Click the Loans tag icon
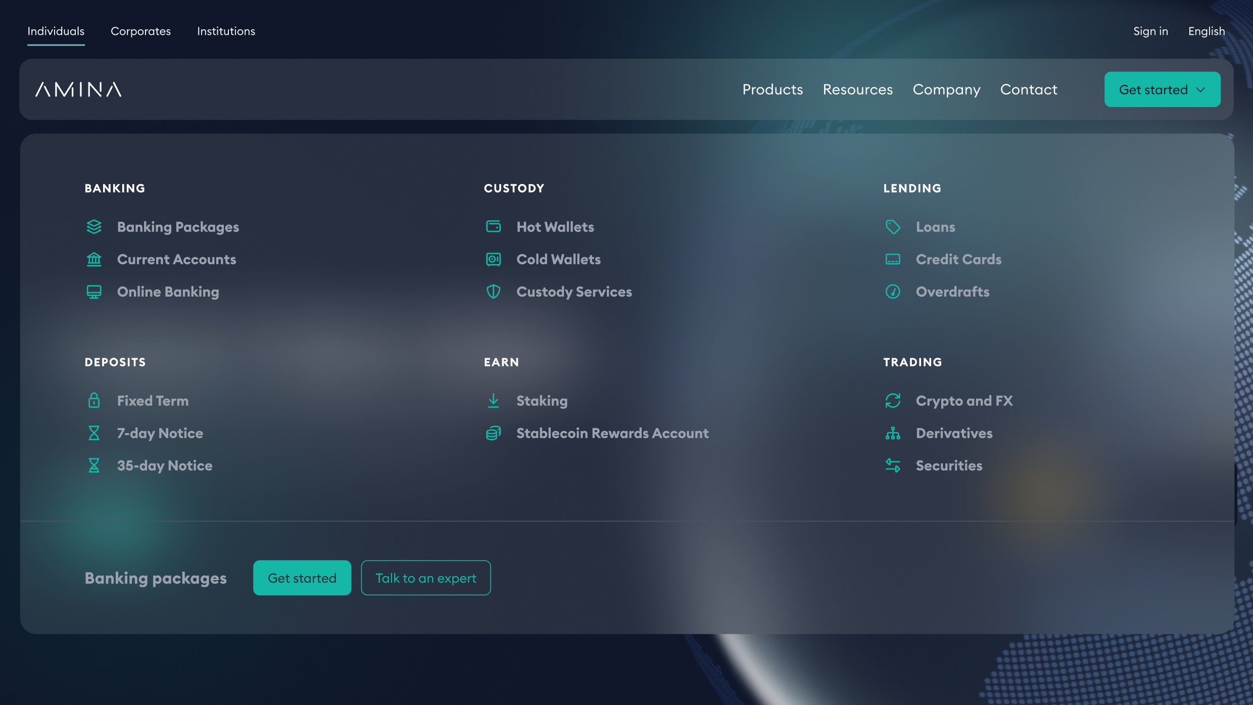Viewport: 1253px width, 705px height. click(893, 227)
